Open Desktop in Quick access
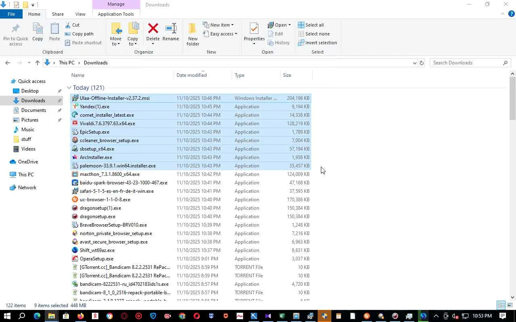 click(30, 91)
